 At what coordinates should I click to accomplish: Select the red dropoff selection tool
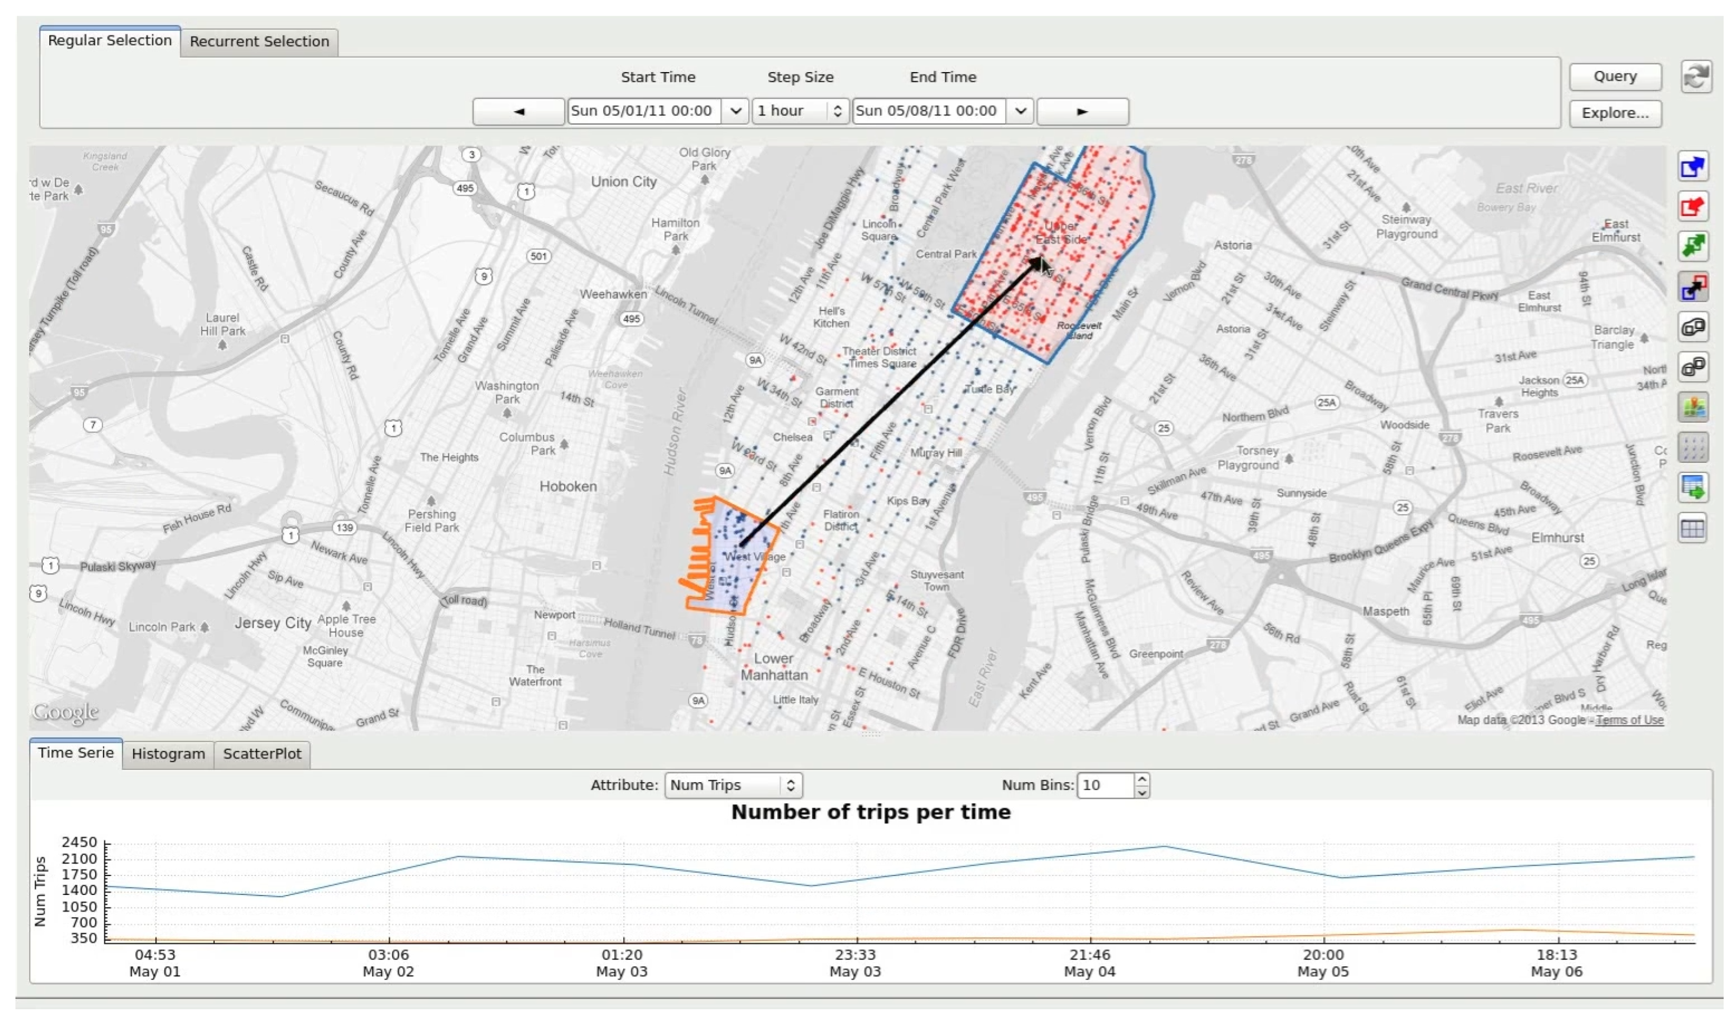coord(1693,207)
